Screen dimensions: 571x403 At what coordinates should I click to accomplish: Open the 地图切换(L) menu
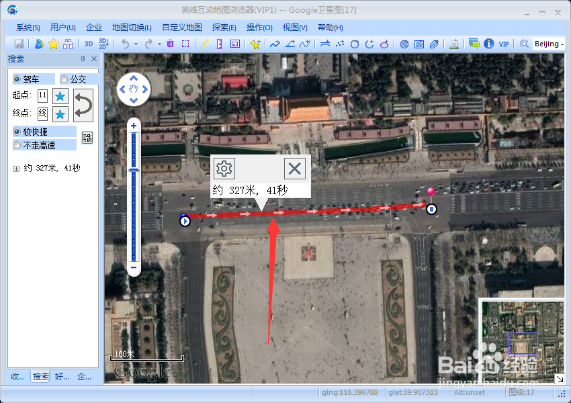pyautogui.click(x=132, y=28)
